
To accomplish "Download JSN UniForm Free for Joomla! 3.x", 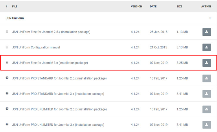I will pyautogui.click(x=207, y=63).
